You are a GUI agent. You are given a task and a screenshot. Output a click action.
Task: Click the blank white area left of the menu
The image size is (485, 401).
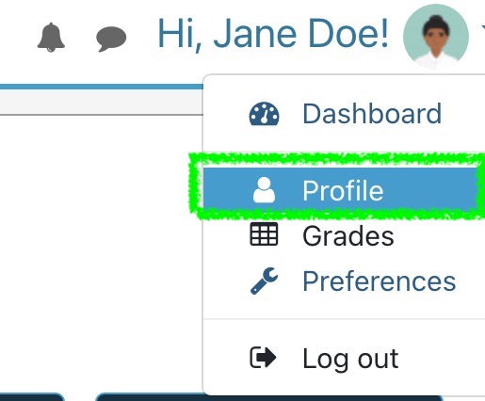[101, 251]
